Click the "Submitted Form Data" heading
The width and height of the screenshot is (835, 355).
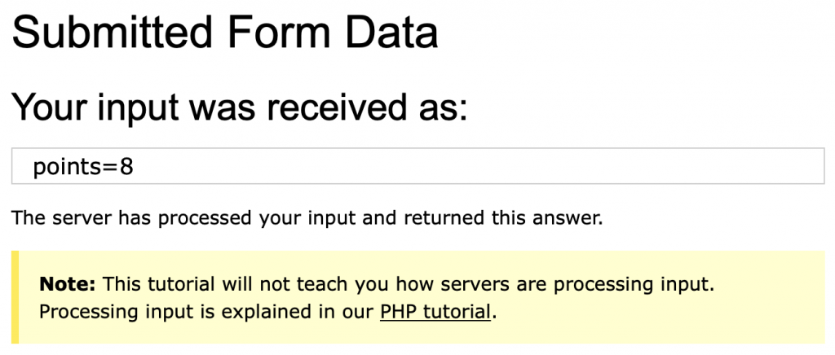225,32
